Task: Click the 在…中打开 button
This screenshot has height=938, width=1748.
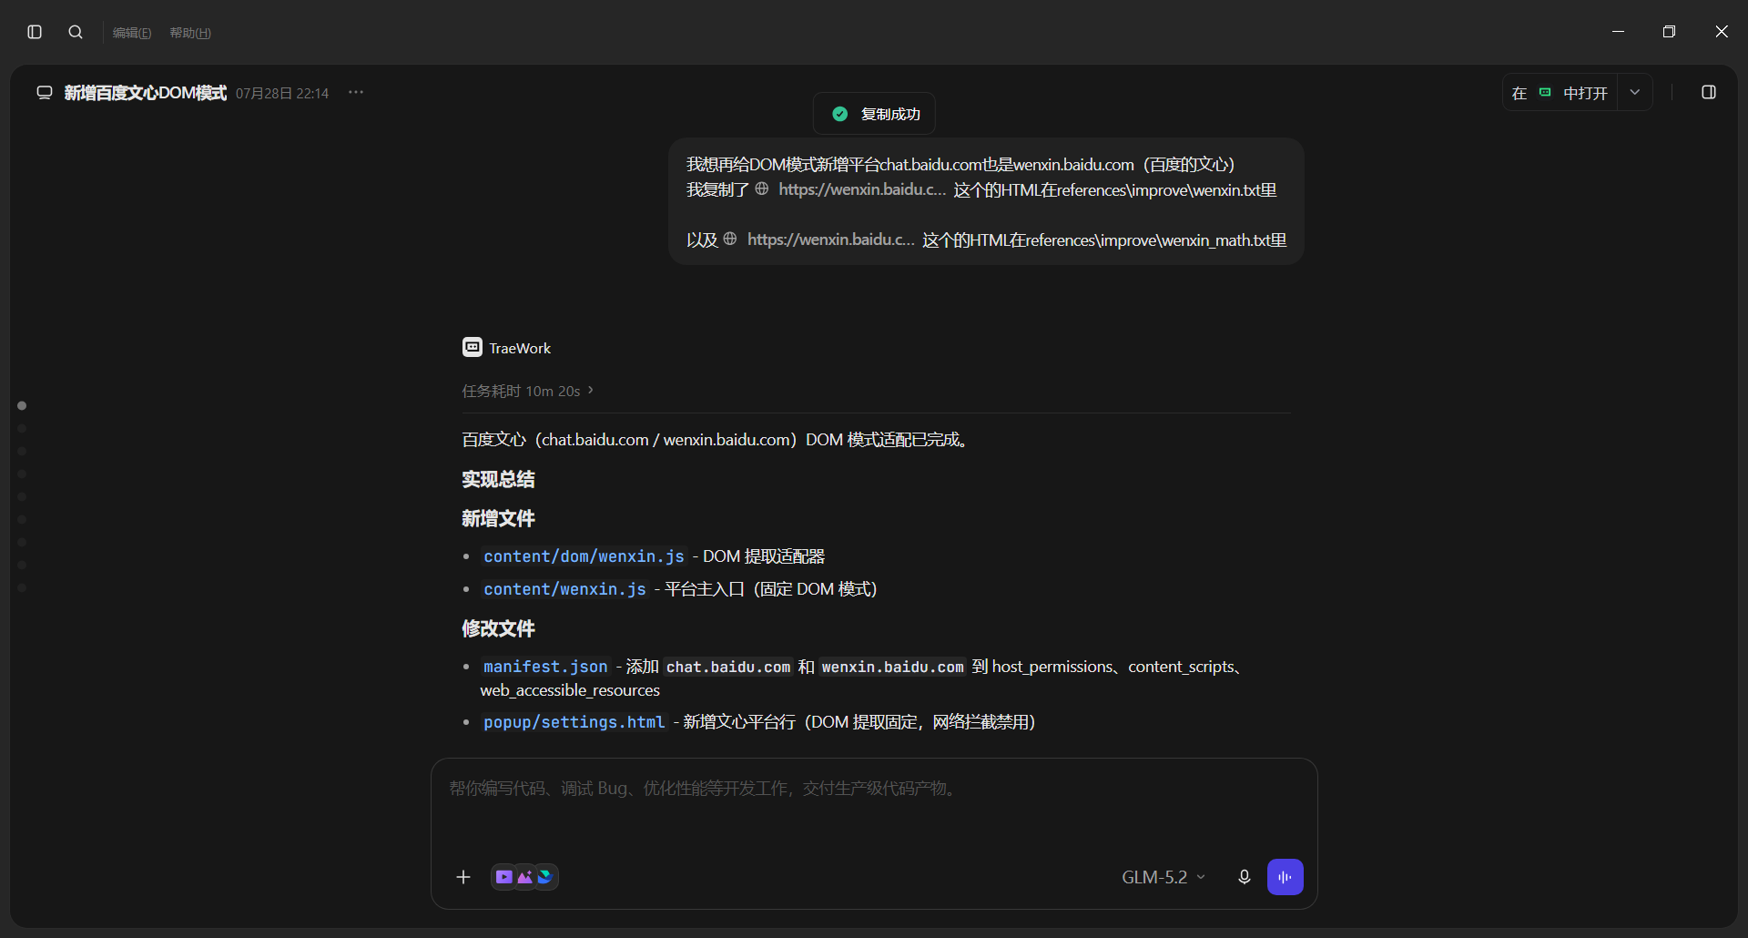Action: (x=1560, y=93)
